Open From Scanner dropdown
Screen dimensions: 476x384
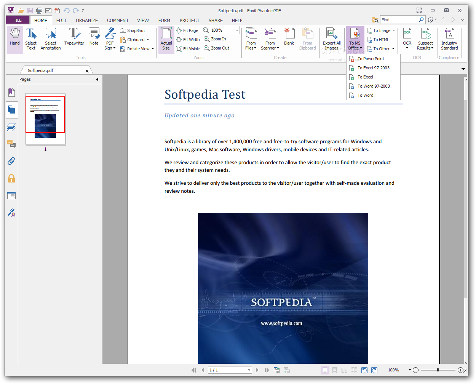[270, 39]
